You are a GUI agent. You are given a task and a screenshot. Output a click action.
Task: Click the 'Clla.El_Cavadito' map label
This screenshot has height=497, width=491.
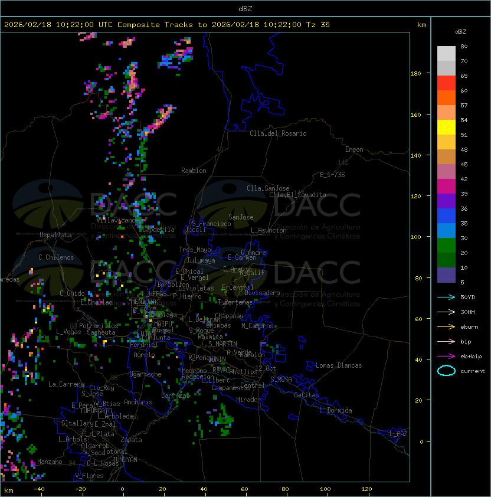point(297,195)
